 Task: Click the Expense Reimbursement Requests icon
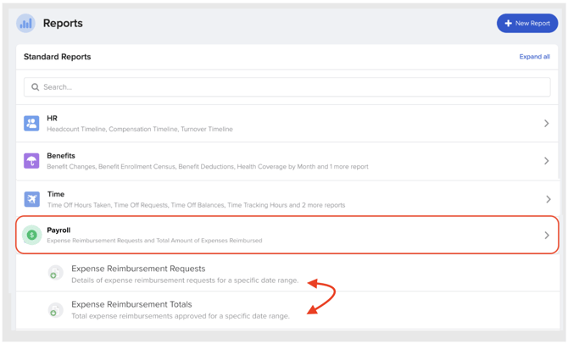[55, 274]
